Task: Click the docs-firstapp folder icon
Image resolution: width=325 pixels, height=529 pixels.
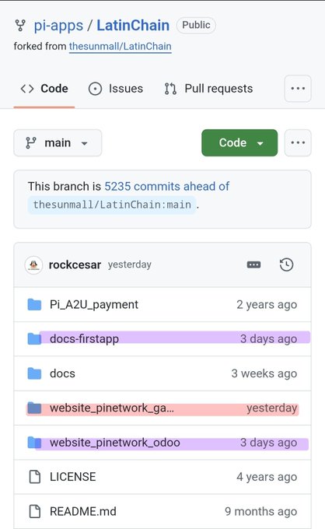Action: [x=34, y=338]
